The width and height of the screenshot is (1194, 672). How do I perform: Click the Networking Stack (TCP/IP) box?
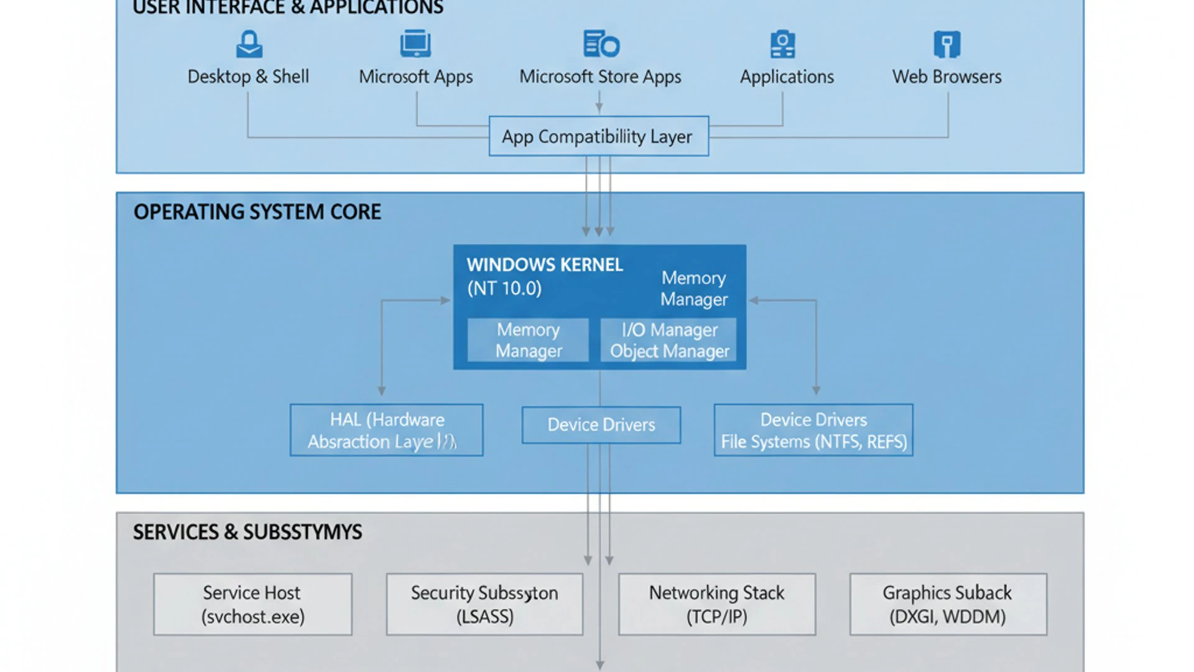click(x=717, y=604)
